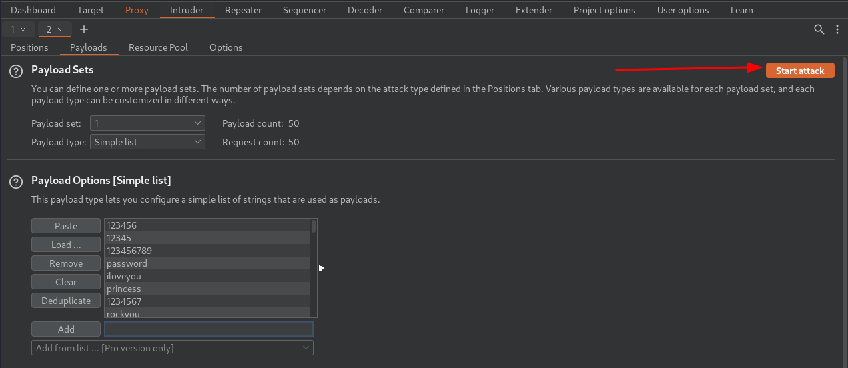Open the Learn tab
Screen dimensions: 848x368
(741, 10)
